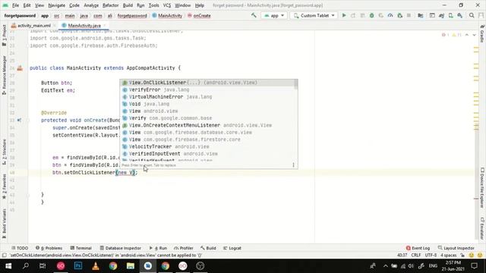Open the Logcat tool window
The width and height of the screenshot is (486, 273).
tap(232, 248)
